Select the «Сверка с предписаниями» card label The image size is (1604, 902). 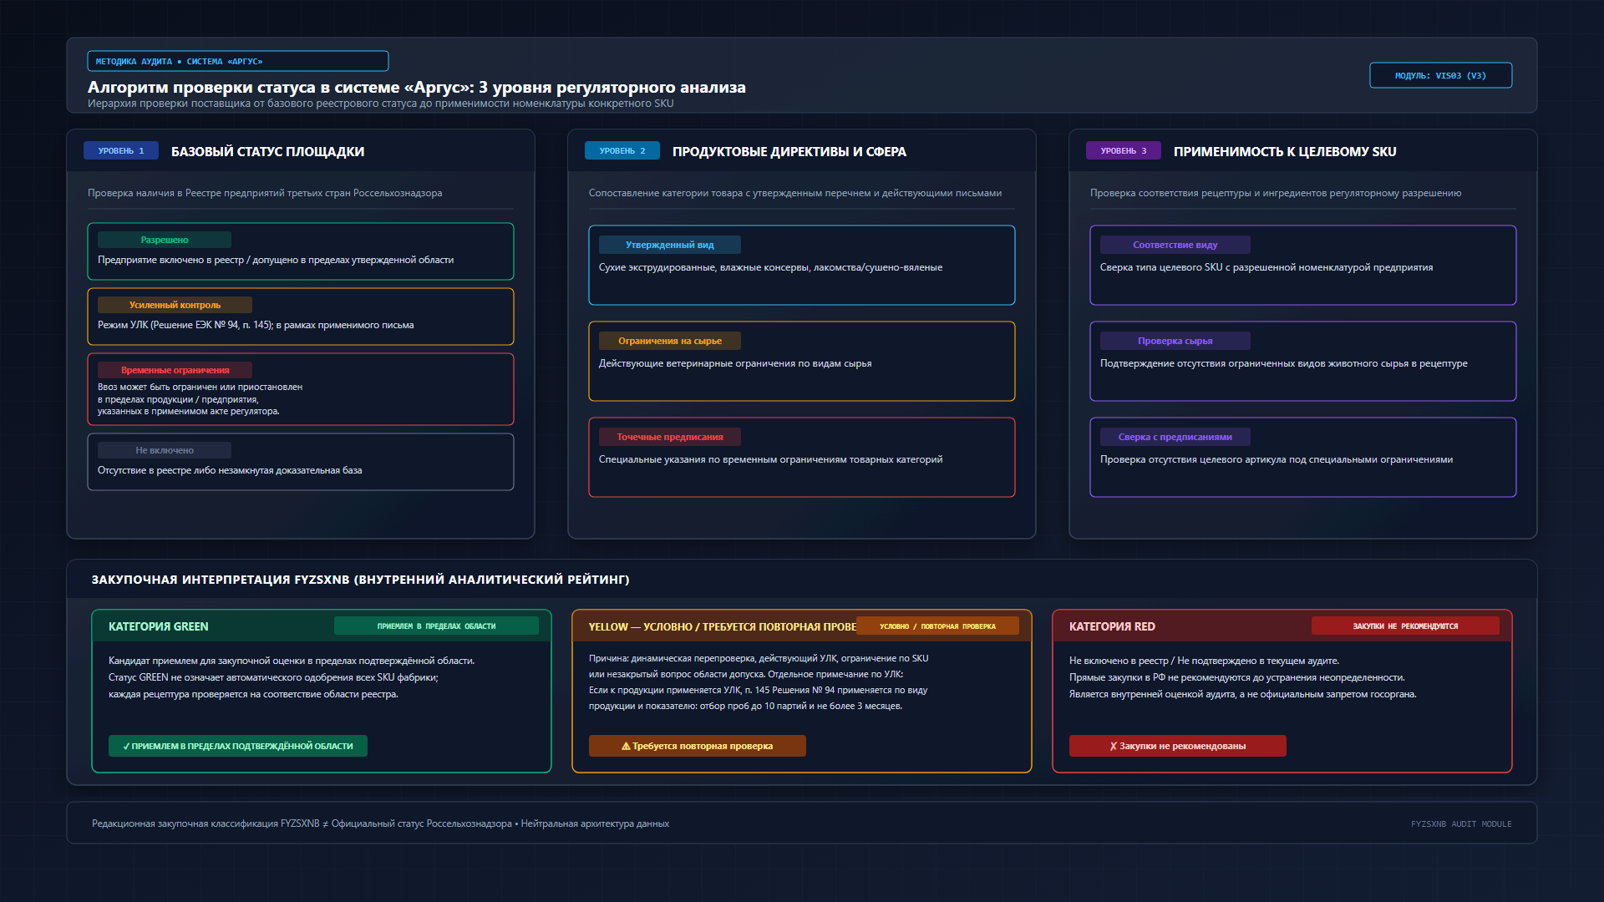click(x=1175, y=437)
